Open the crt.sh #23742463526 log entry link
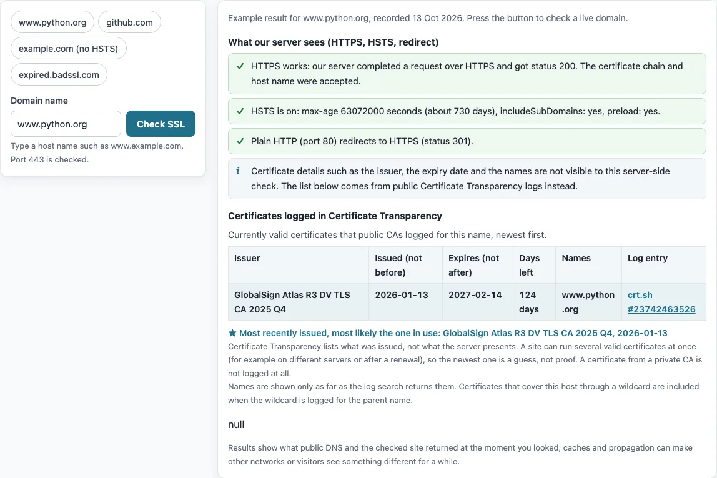Screen dimensions: 717x478 pos(661,302)
